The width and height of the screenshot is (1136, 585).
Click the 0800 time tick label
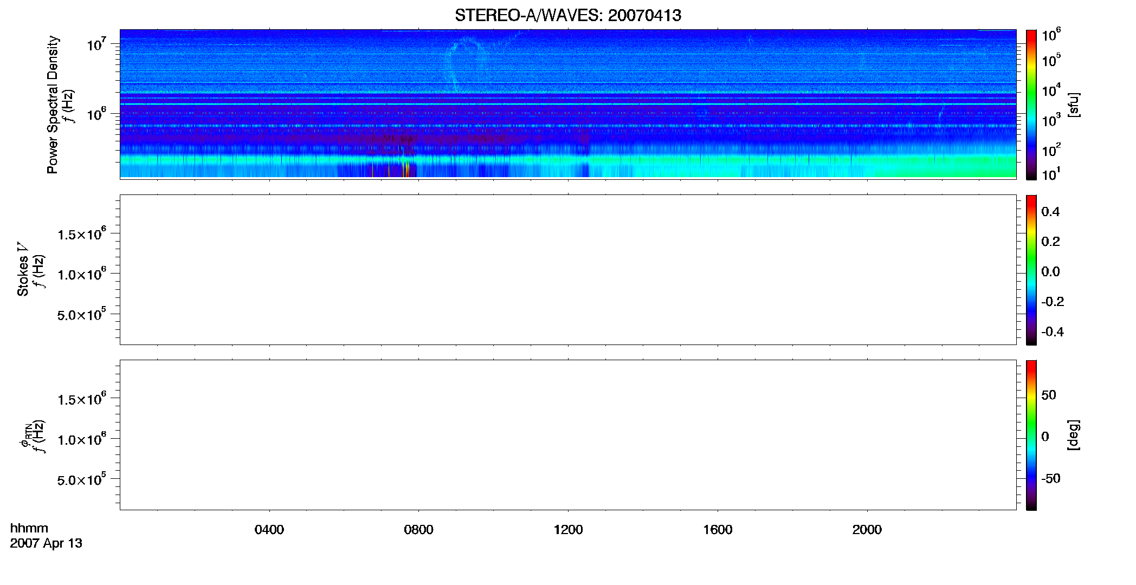tap(418, 529)
